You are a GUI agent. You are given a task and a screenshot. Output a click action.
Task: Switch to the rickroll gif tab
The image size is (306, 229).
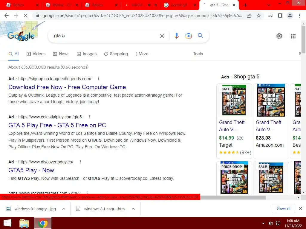click(180, 5)
